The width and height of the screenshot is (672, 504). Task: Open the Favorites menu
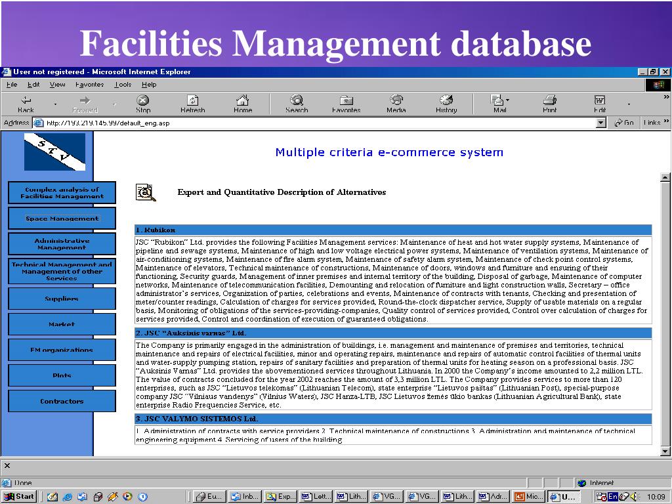coord(89,85)
